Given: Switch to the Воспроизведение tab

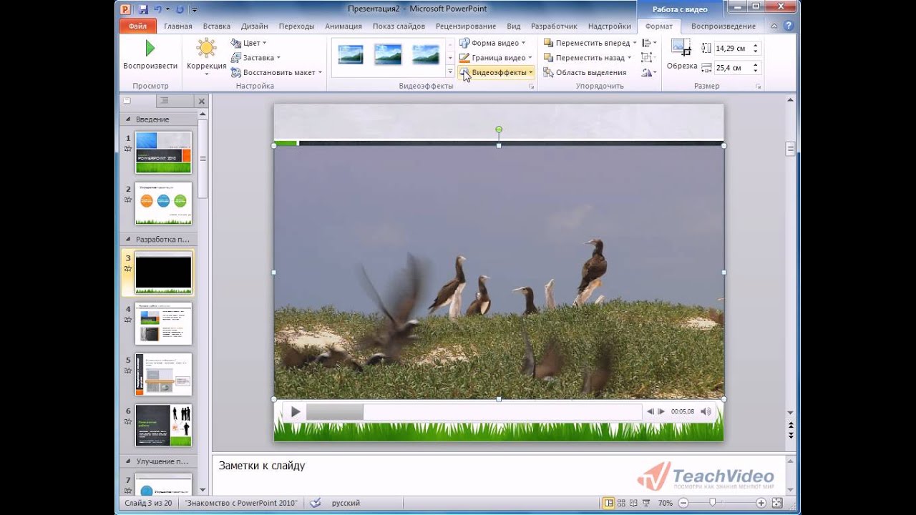Looking at the screenshot, I should [723, 25].
